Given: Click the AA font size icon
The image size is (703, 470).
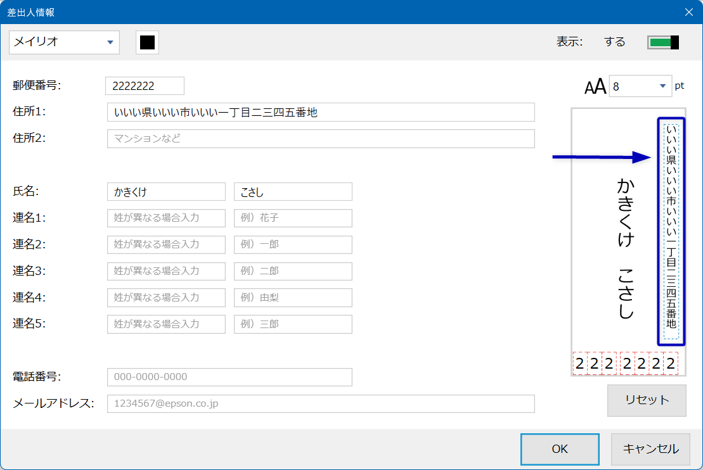Looking at the screenshot, I should pyautogui.click(x=595, y=87).
